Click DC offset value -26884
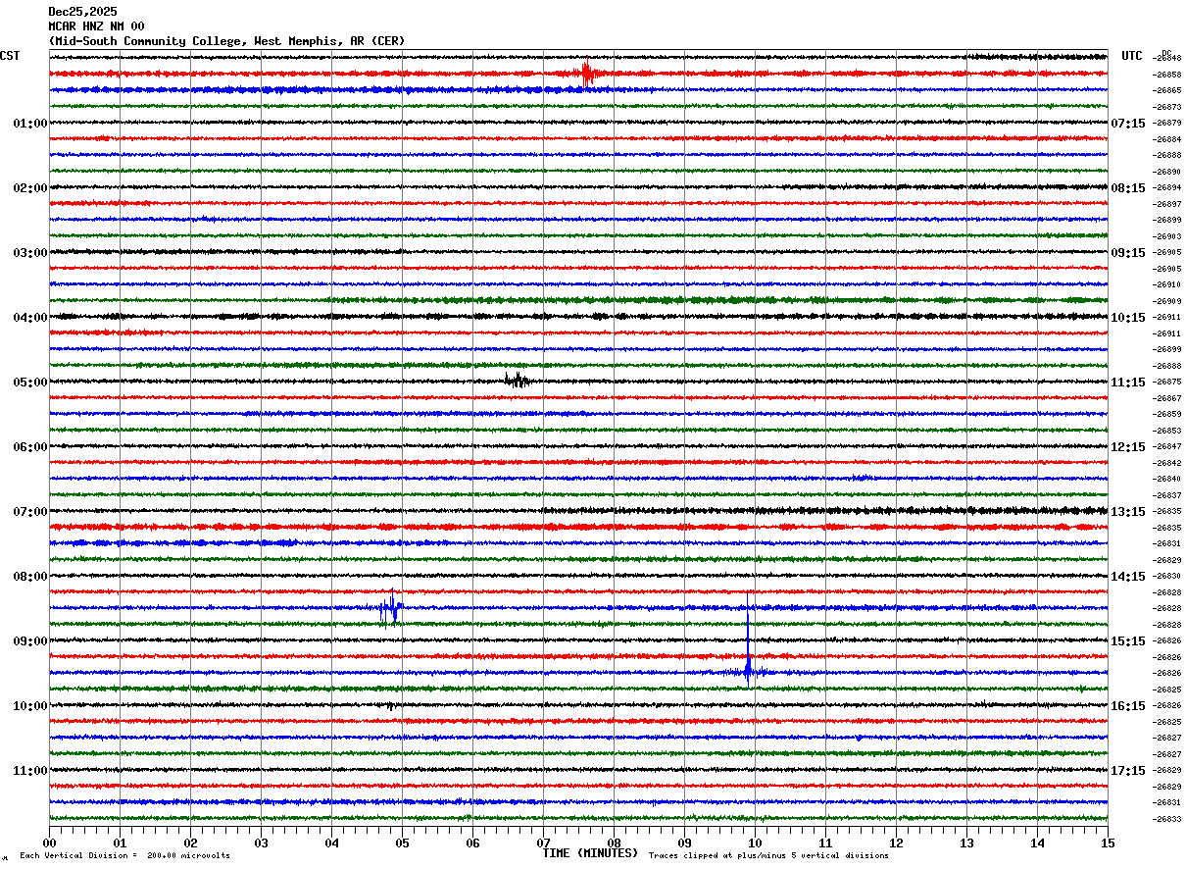Viewport: 1186px width, 869px height. 1167,139
